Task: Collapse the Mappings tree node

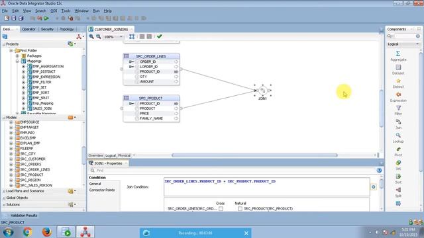Action: (x=17, y=61)
